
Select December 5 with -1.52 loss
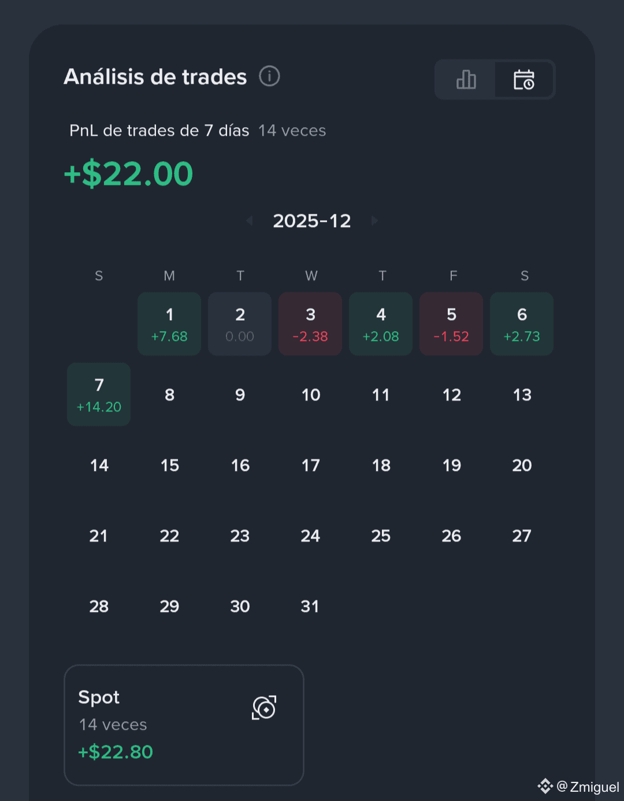tap(451, 324)
